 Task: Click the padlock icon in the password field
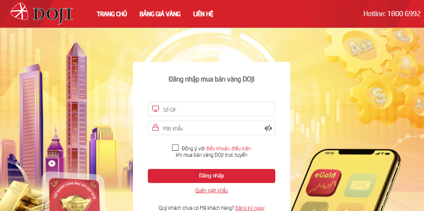pos(155,127)
